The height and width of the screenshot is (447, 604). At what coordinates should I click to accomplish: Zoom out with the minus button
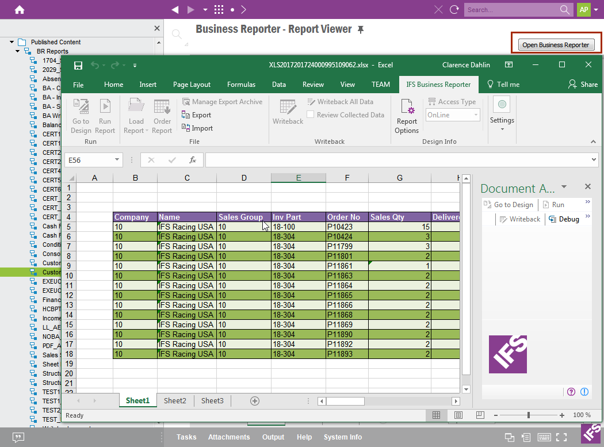coord(496,415)
